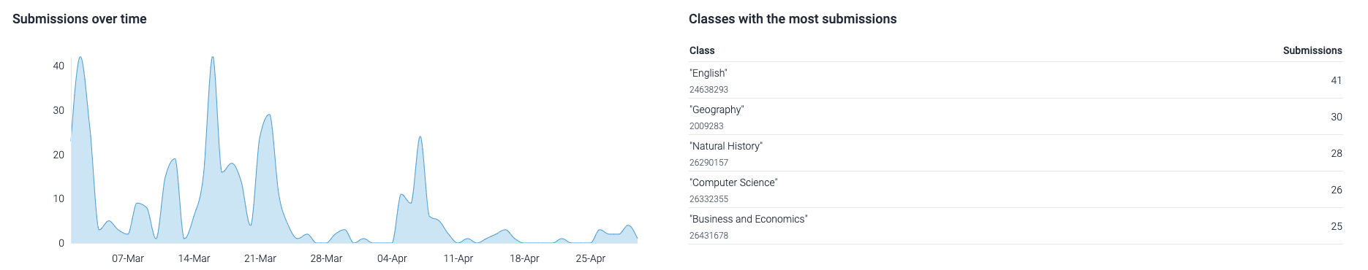The height and width of the screenshot is (270, 1368).
Task: Open the "English" class row
Action: pyautogui.click(x=1016, y=80)
